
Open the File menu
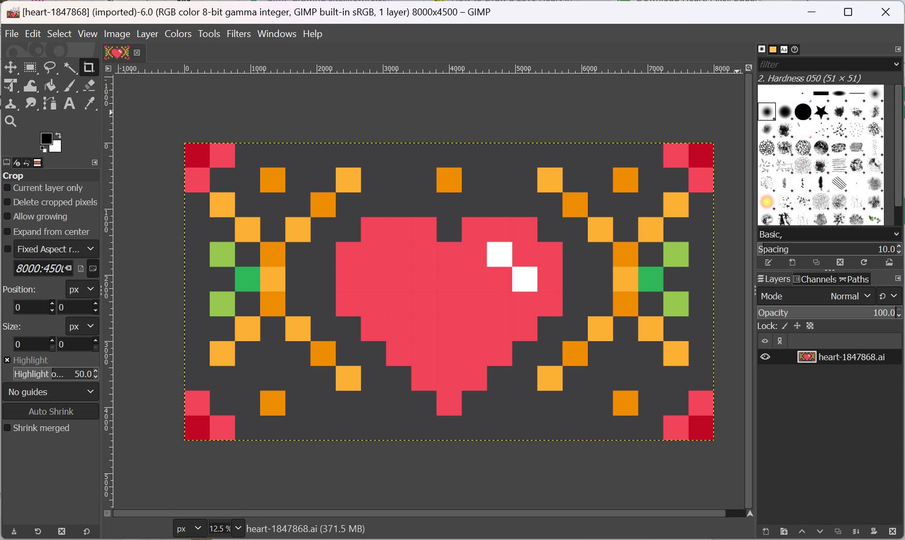click(11, 34)
